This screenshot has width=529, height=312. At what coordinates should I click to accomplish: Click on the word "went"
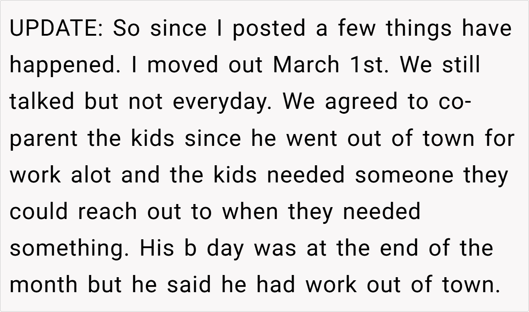tap(311, 139)
